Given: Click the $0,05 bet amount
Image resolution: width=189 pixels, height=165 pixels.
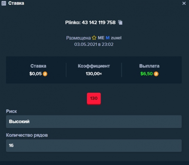Looking at the screenshot, I should point(36,74).
